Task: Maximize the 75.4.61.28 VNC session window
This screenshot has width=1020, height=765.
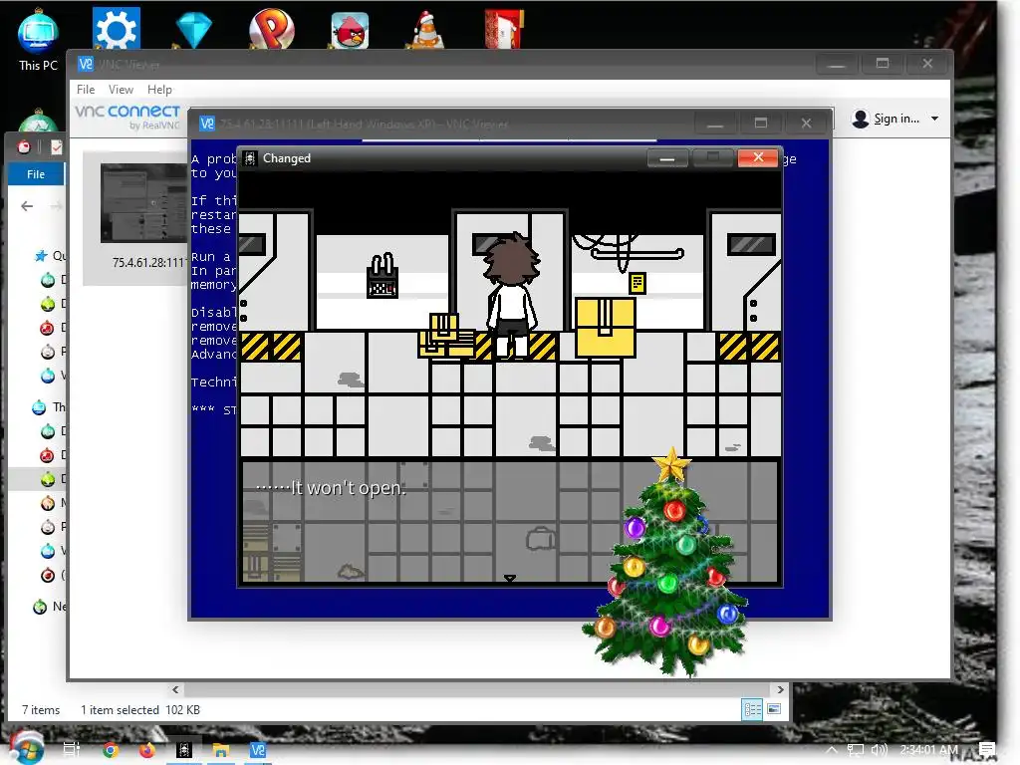Action: coord(760,123)
